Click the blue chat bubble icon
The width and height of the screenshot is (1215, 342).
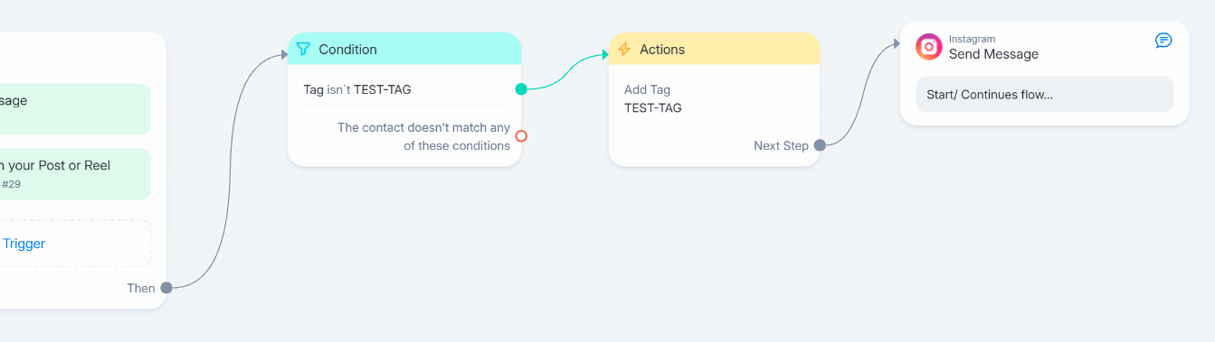coord(1163,41)
